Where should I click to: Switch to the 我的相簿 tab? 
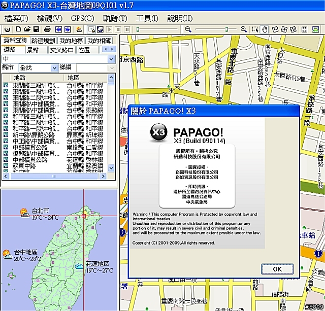[99, 41]
